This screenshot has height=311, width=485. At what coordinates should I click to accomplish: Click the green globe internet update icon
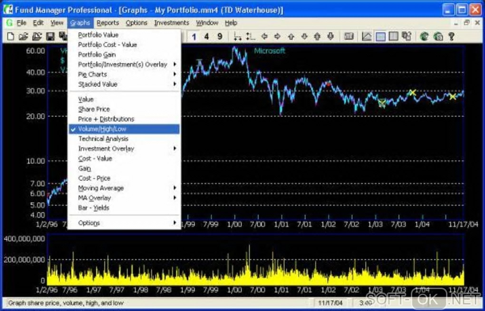[x=424, y=37]
